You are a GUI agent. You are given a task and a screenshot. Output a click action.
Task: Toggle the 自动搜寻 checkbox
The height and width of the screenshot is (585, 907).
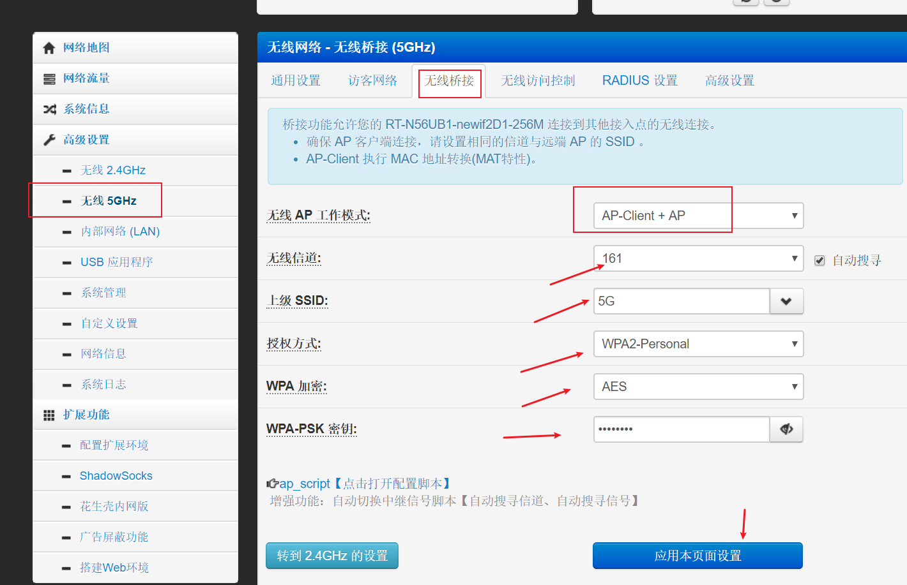point(819,260)
